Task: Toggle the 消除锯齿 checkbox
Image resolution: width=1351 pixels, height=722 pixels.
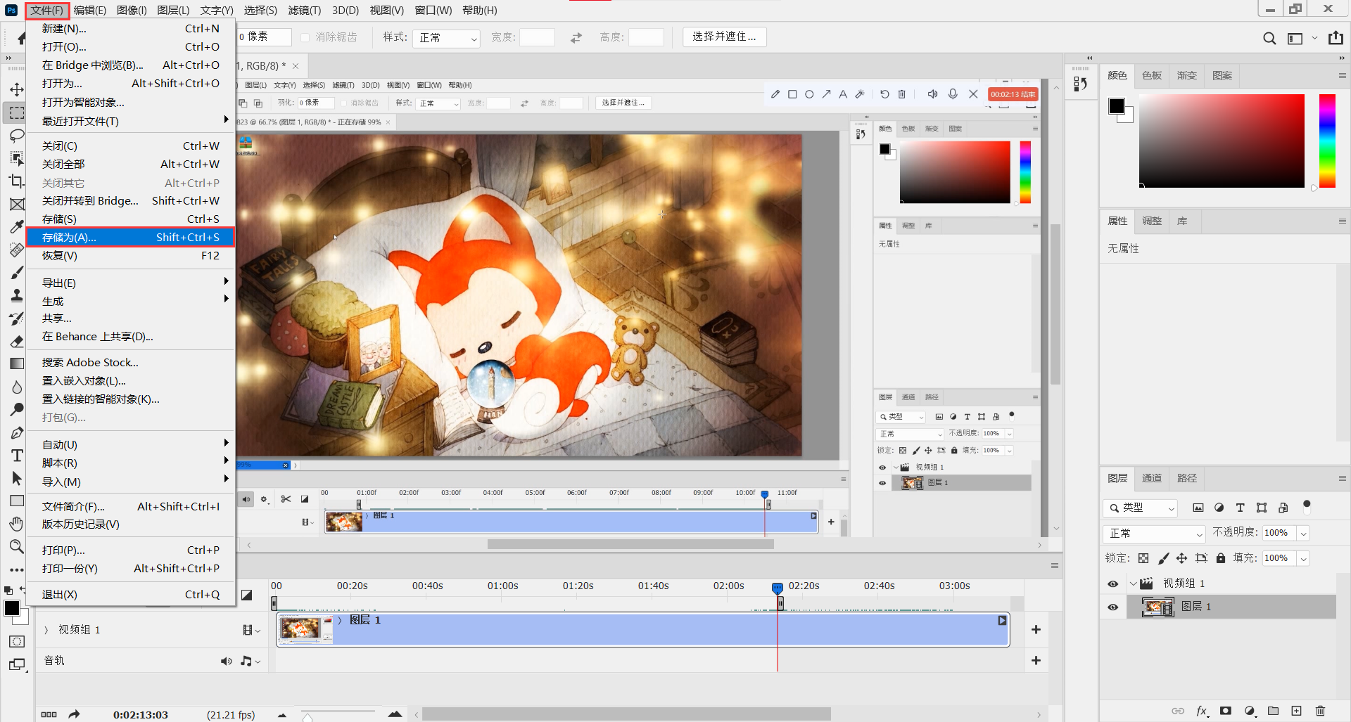Action: pyautogui.click(x=305, y=37)
